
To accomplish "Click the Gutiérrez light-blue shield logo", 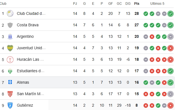I will pos(10,105).
